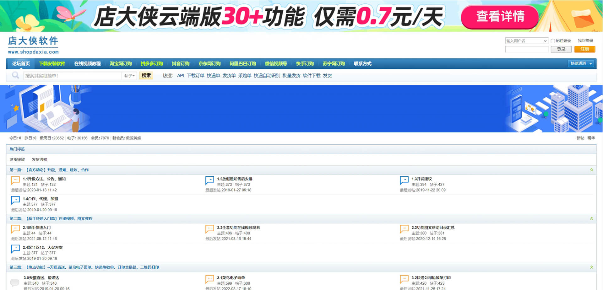Click the 3.0天猫直送 speech bubble icon

[x=15, y=282]
